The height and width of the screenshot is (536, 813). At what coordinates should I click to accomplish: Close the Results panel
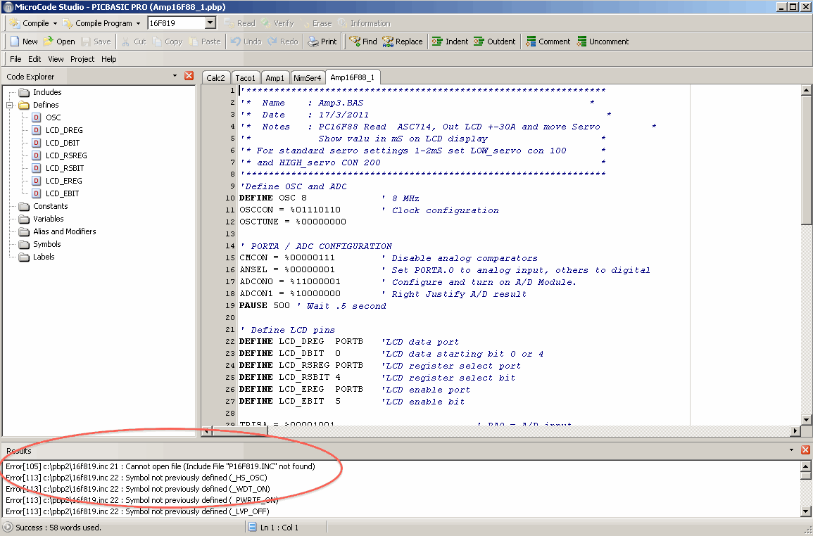tap(805, 450)
